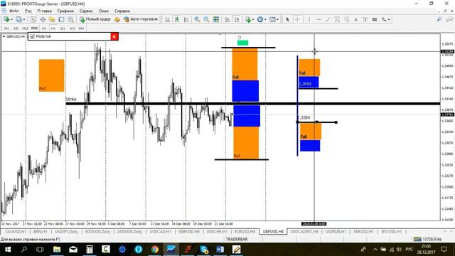Toggle the Data Window crosshair-target icon
Image resolution: width=455 pixels, height=256 pixels.
(x=43, y=19)
